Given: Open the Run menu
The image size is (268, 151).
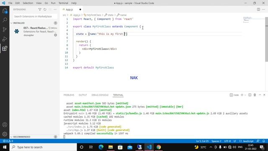Looking at the screenshot, I should click(x=53, y=3).
